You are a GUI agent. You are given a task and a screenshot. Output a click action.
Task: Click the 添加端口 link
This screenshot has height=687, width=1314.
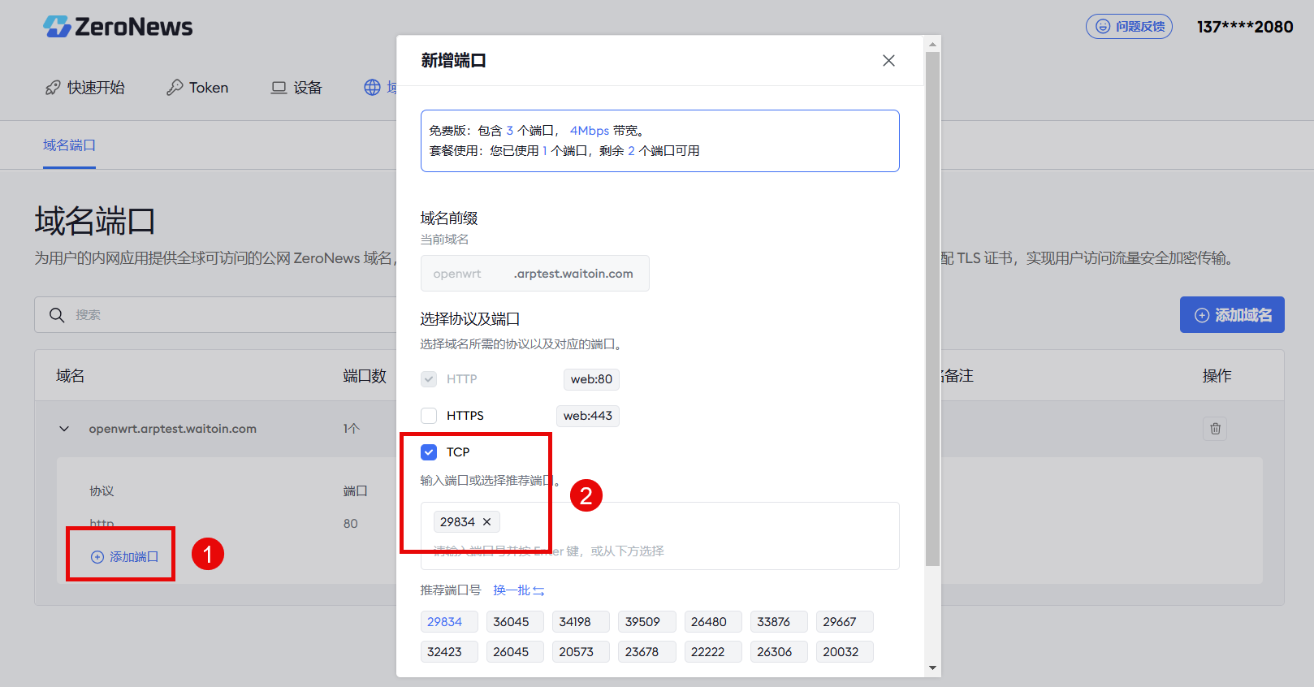pyautogui.click(x=124, y=557)
